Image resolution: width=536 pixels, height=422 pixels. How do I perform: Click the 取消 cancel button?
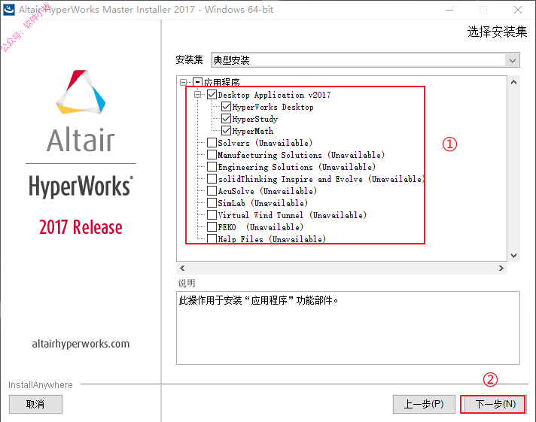[35, 405]
